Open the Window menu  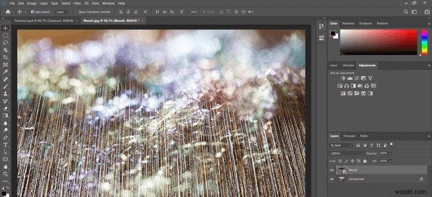(108, 4)
